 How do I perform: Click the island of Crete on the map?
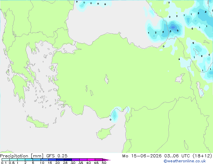coord(37,122)
